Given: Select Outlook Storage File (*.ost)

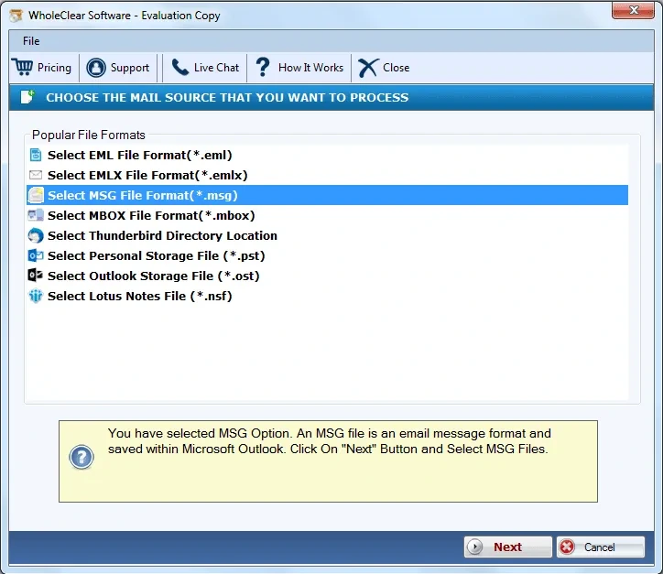Looking at the screenshot, I should click(327, 276).
